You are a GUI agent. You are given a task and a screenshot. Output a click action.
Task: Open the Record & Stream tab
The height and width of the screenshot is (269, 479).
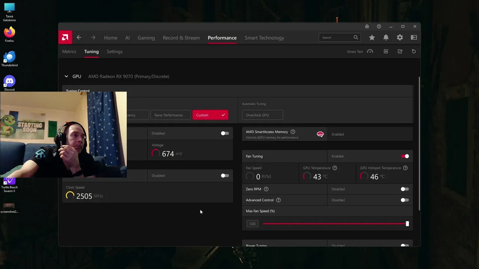tap(181, 38)
